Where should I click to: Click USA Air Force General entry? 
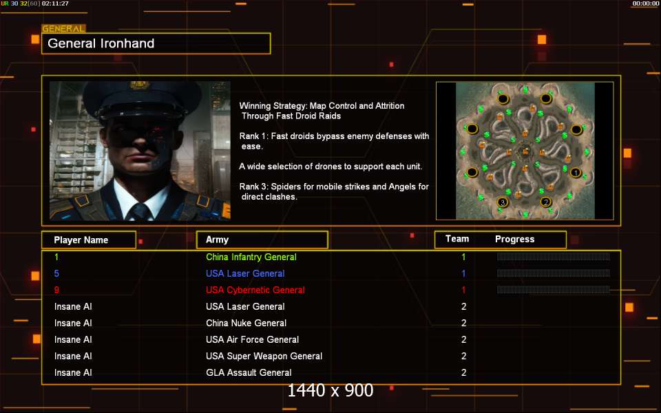click(253, 339)
